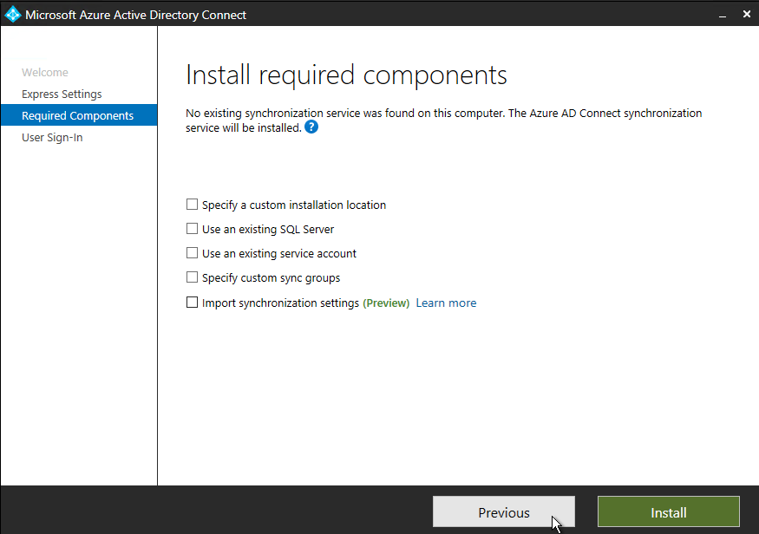
Task: Tick Use an existing service account
Action: (193, 253)
